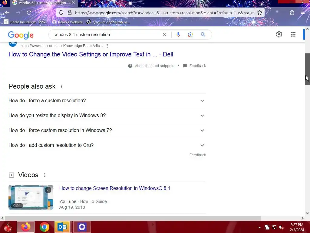This screenshot has height=233, width=310.
Task: Expand How do you resize display in Windows 8
Action: click(x=107, y=116)
